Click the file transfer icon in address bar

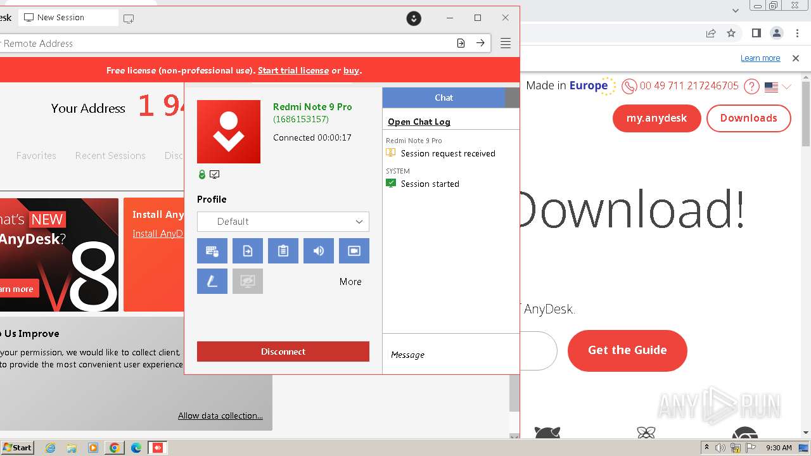pyautogui.click(x=461, y=43)
